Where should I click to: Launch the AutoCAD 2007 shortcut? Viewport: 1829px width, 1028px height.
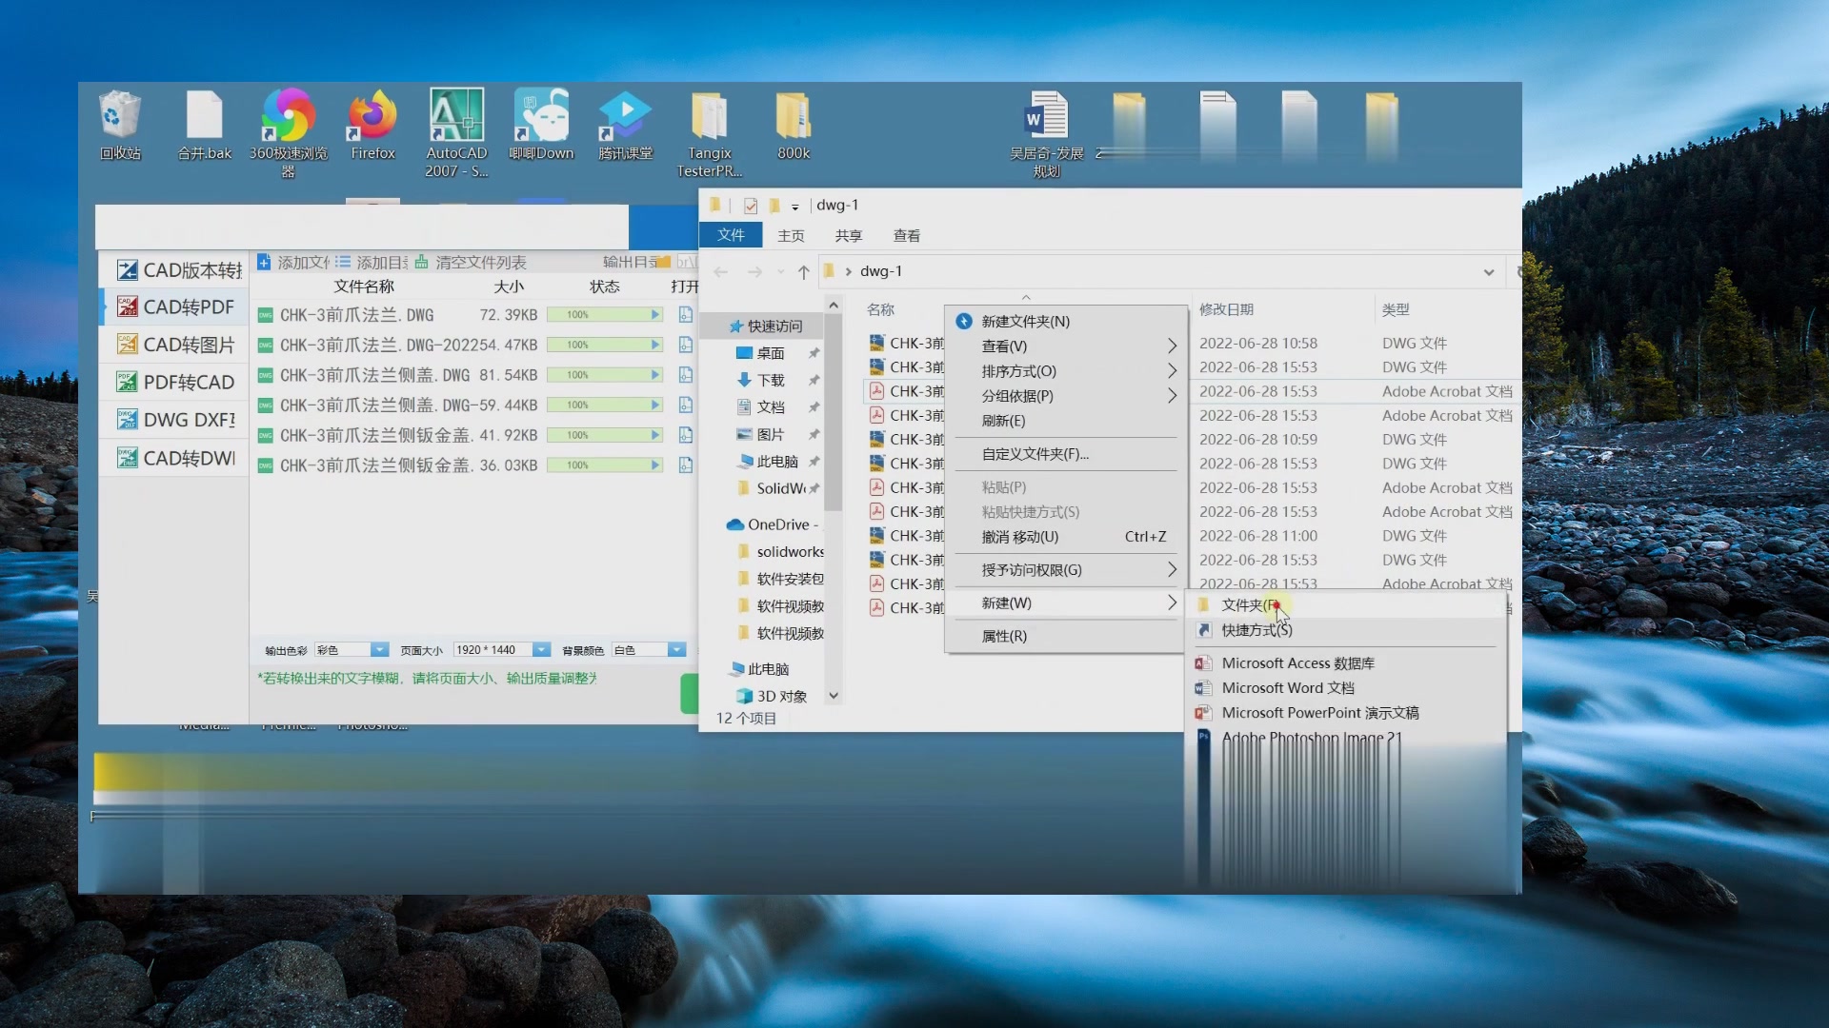456,133
